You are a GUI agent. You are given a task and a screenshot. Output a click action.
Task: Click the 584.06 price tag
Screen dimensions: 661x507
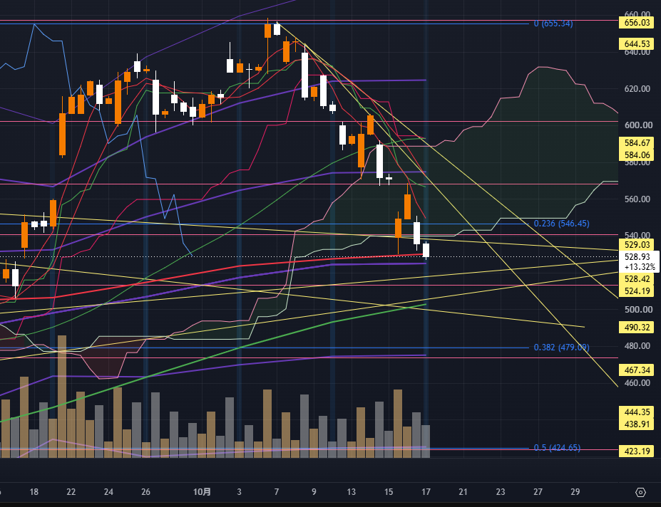pos(637,155)
